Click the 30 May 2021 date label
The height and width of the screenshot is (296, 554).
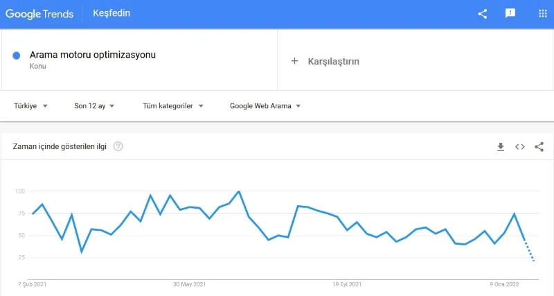(x=190, y=284)
